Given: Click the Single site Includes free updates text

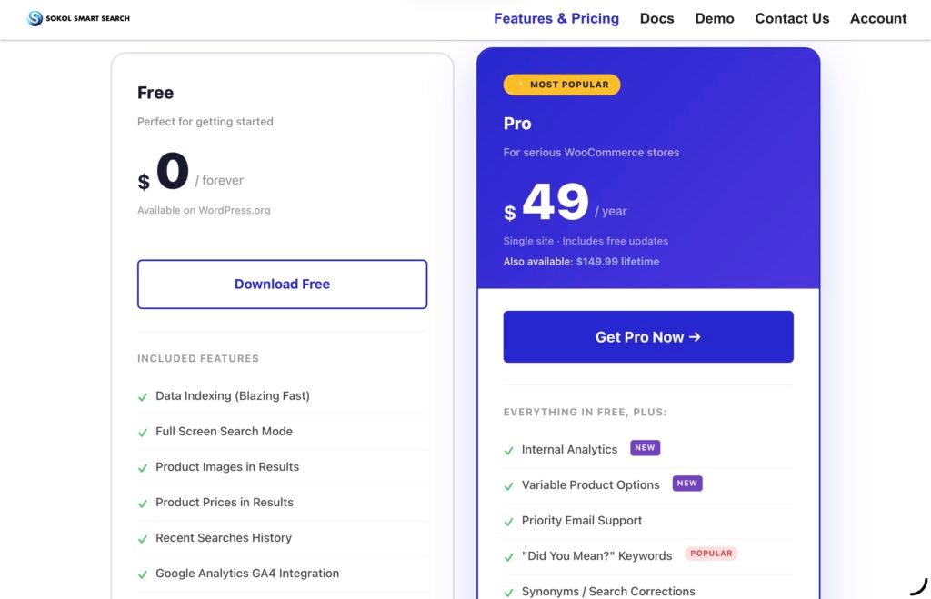Looking at the screenshot, I should (586, 241).
